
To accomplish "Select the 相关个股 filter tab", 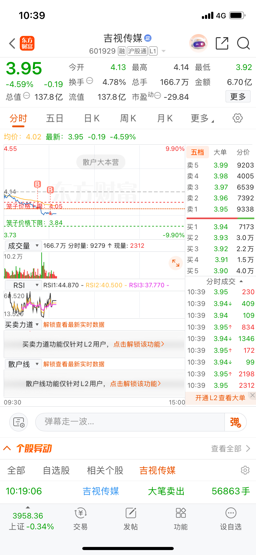I will pyautogui.click(x=105, y=470).
